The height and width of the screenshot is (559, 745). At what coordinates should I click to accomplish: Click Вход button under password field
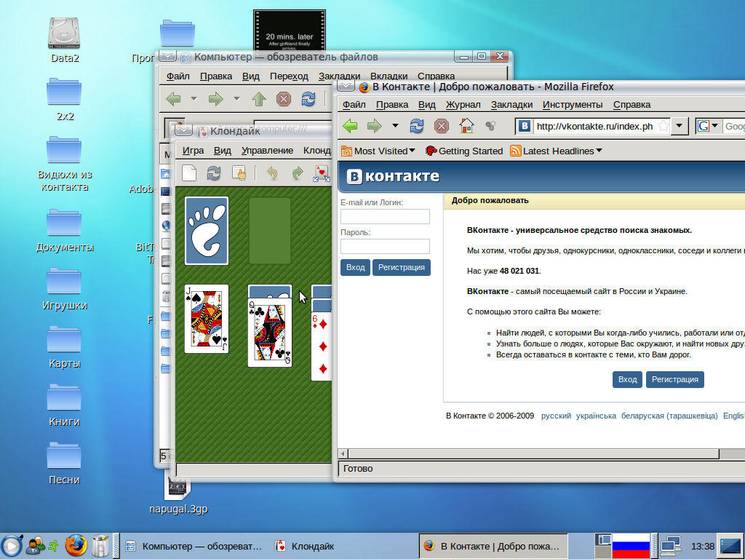[x=355, y=267]
